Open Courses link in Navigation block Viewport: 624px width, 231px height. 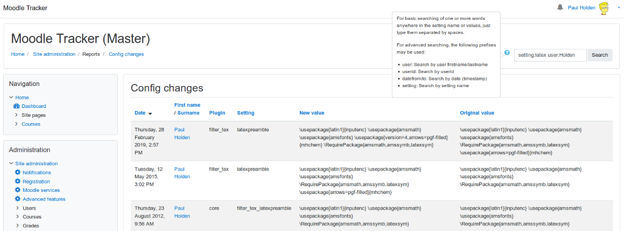[31, 124]
